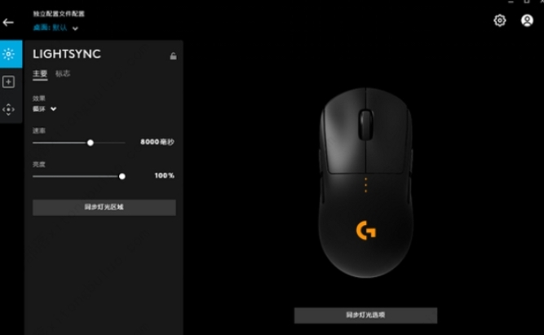The image size is (544, 335).
Task: Click the G logo on the mouse
Action: click(x=365, y=231)
